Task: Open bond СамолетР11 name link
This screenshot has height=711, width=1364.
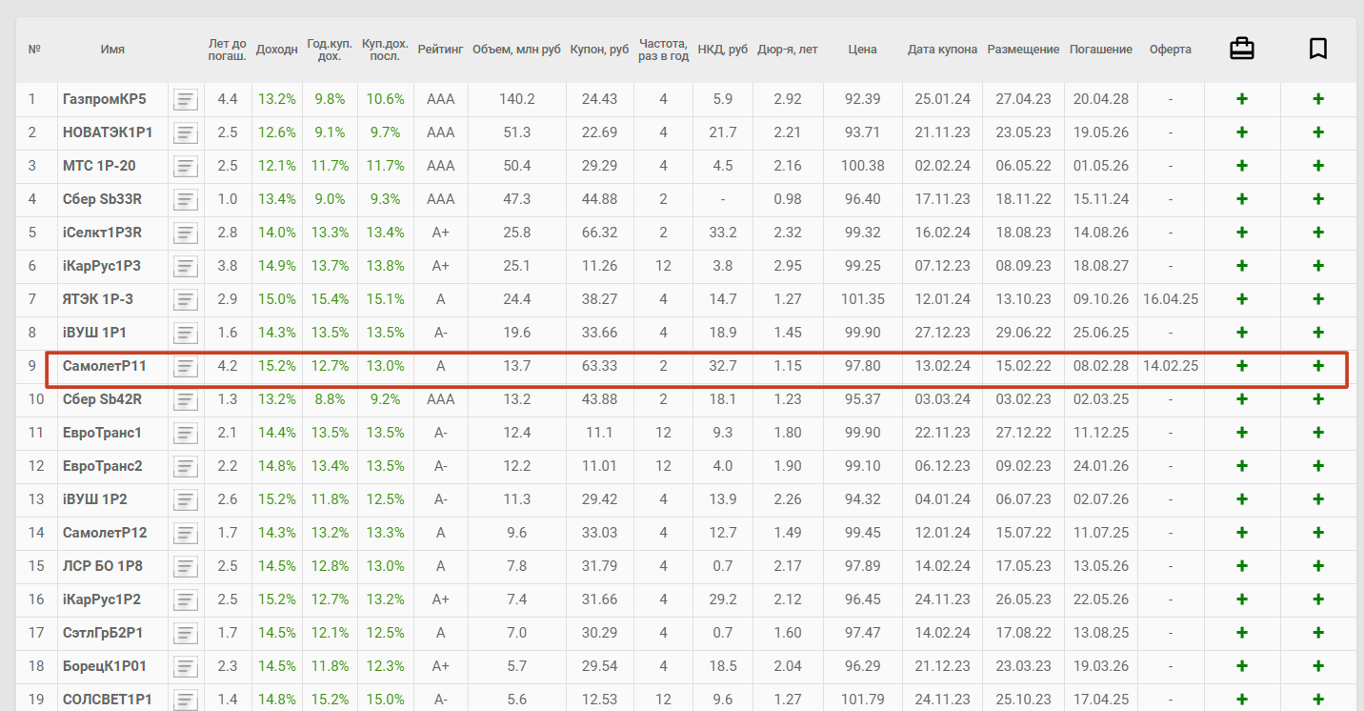Action: tap(105, 366)
